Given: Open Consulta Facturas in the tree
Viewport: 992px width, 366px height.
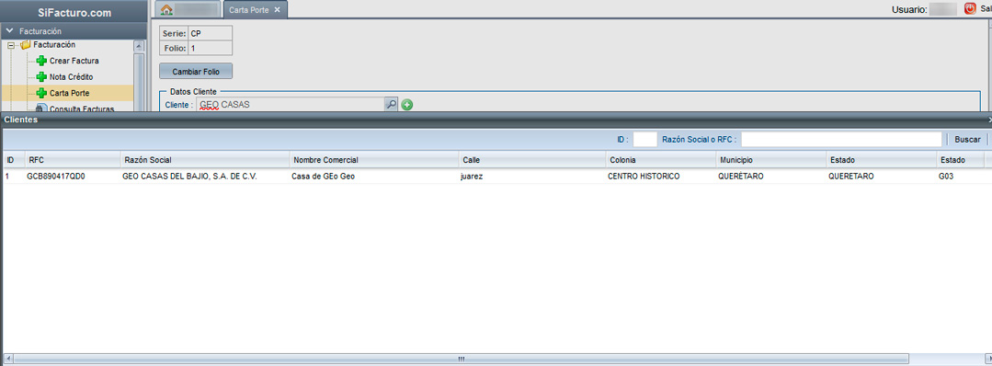Looking at the screenshot, I should click(x=82, y=109).
